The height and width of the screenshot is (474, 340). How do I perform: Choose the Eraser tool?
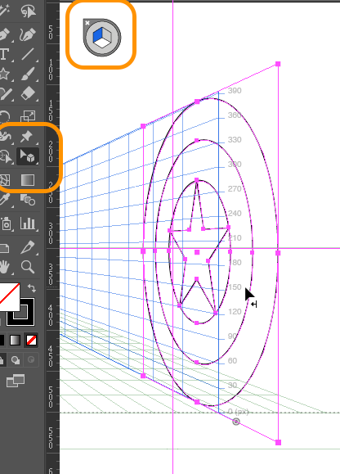28,93
